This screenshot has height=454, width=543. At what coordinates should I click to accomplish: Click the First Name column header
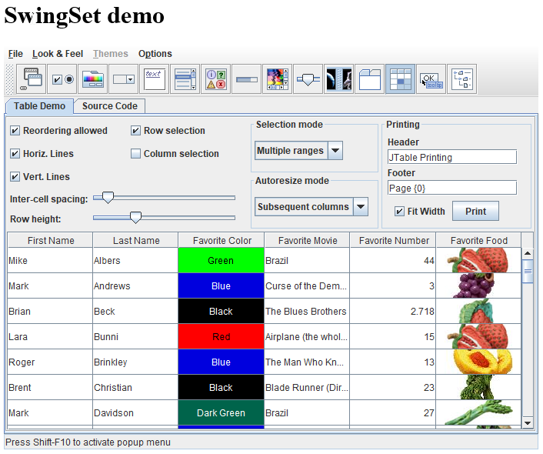(x=51, y=240)
